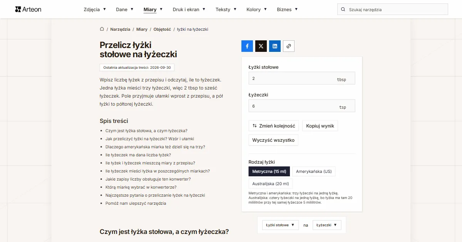462x242 pixels.
Task: Share page on X
Action: (x=261, y=46)
